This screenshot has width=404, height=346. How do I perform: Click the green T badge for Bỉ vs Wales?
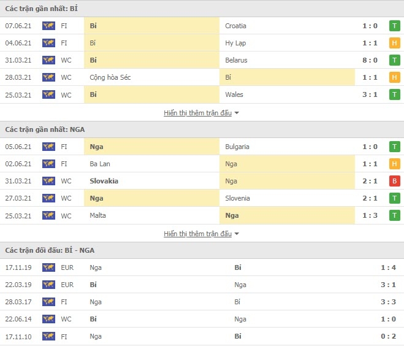(x=394, y=94)
